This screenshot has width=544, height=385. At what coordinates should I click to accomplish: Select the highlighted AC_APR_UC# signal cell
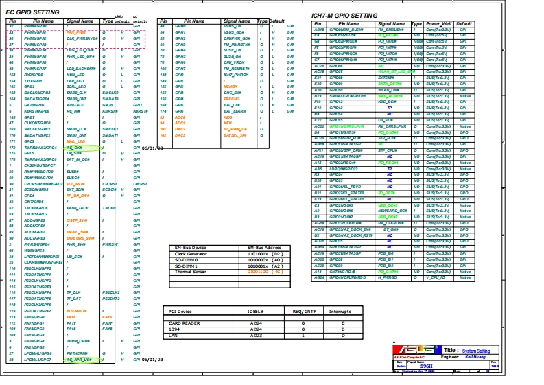pos(79,359)
